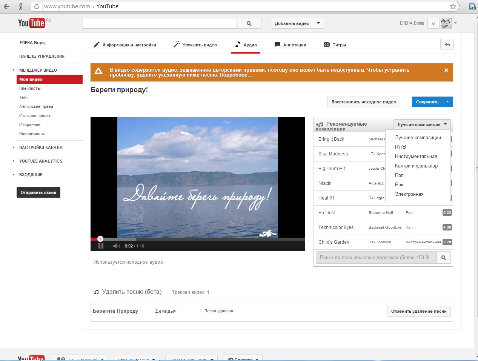Choose Инструментальная genre
This screenshot has height=361, width=478.
416,157
